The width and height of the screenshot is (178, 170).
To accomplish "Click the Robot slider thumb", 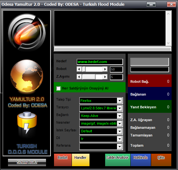I will point(84,69).
